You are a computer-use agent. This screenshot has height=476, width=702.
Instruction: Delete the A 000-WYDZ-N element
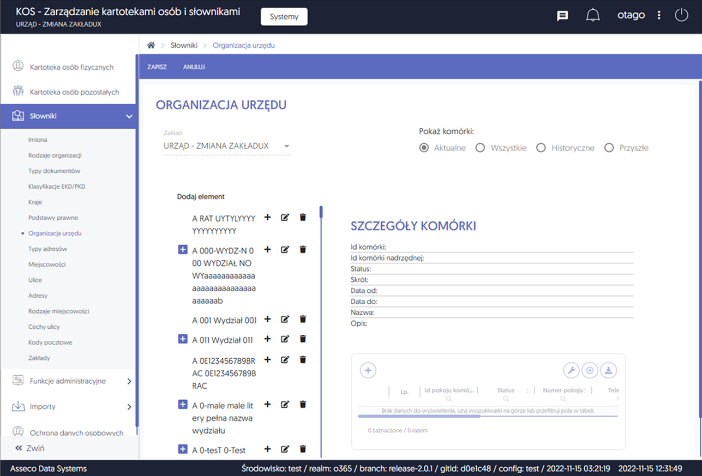pyautogui.click(x=303, y=249)
